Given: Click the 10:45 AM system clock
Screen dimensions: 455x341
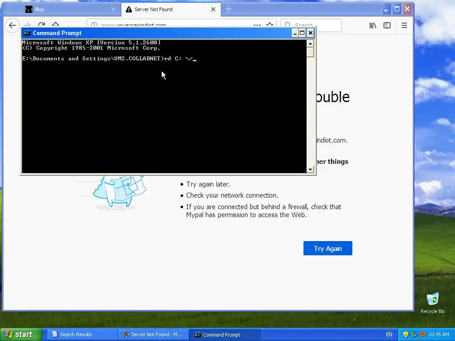Looking at the screenshot, I should point(439,334).
